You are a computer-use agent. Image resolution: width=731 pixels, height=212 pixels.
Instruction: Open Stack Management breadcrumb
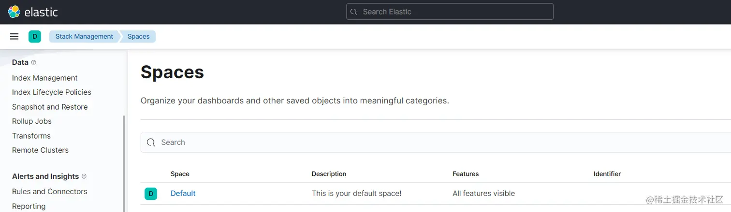[x=84, y=37]
